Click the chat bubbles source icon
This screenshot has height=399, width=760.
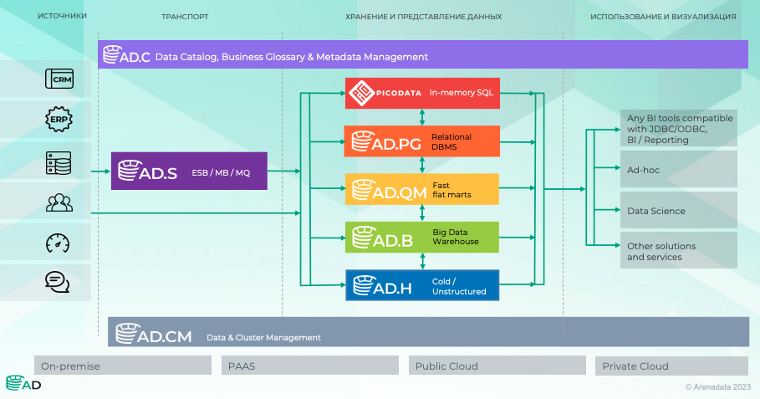(57, 282)
